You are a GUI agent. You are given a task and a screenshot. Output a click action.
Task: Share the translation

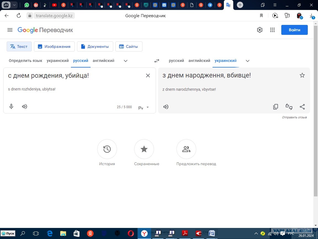(x=302, y=107)
